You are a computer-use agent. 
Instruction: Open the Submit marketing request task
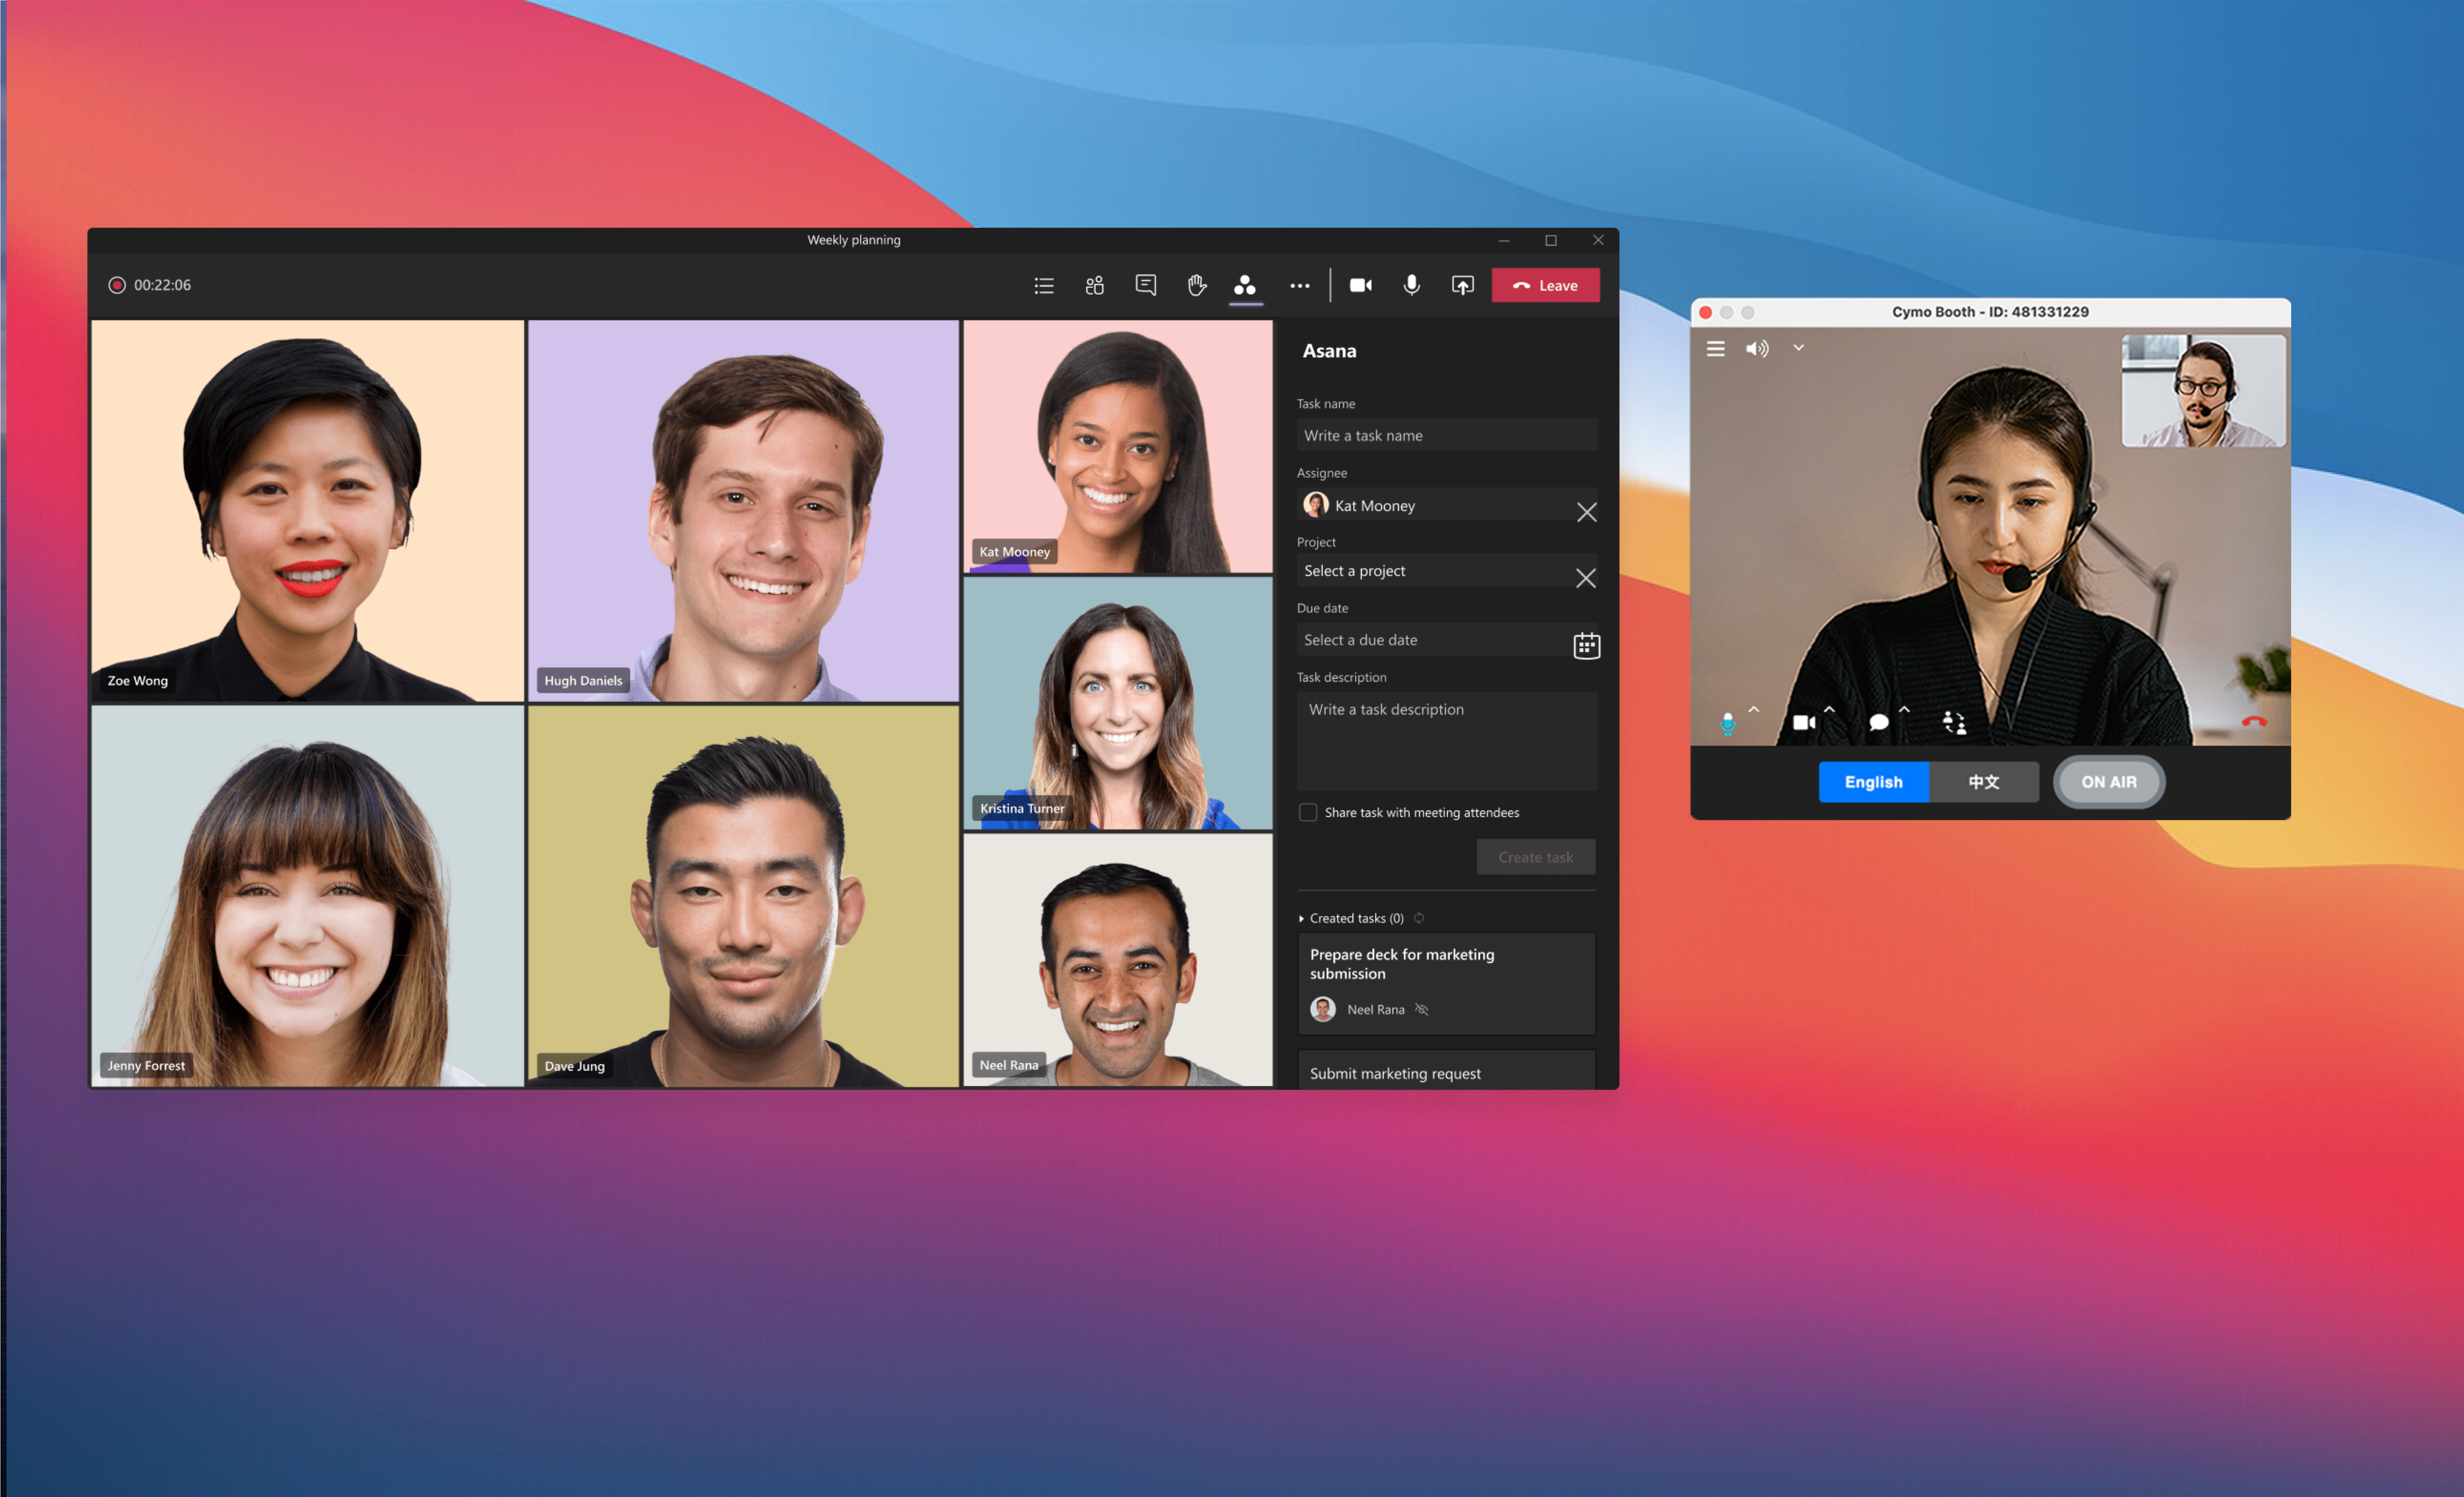tap(1446, 1071)
